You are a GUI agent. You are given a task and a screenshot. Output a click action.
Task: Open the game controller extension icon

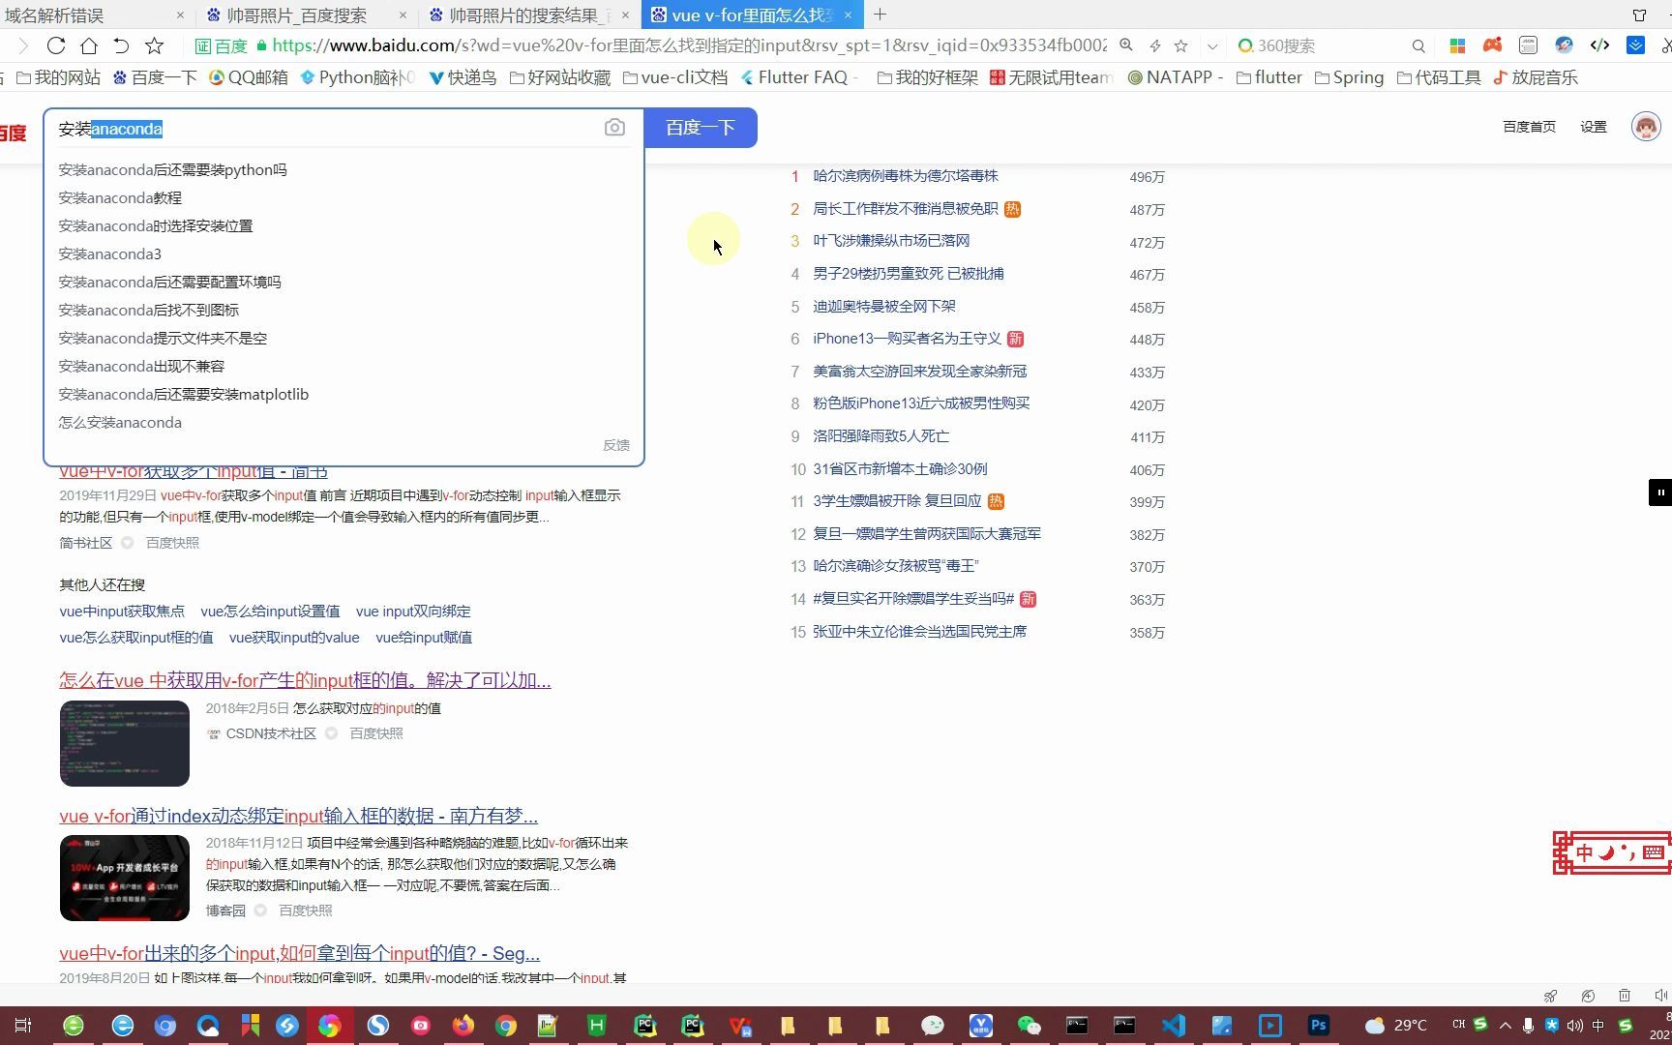point(1493,45)
